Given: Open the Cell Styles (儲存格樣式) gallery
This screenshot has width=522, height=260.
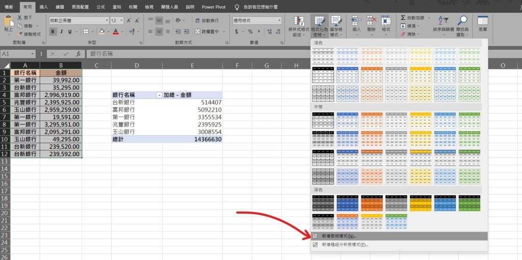Looking at the screenshot, I should (336, 27).
